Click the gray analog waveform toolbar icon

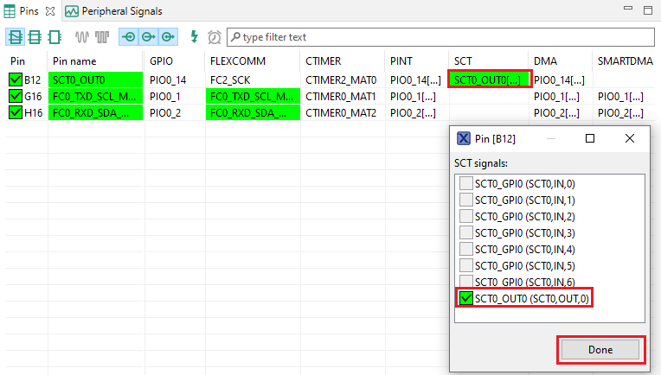point(83,37)
